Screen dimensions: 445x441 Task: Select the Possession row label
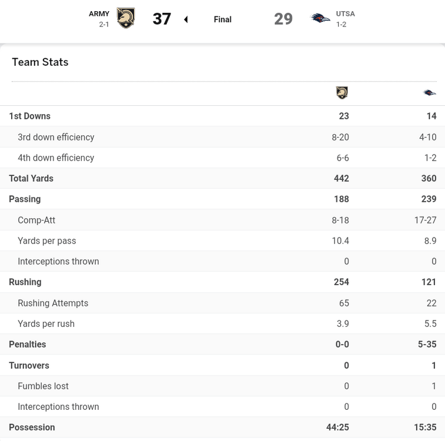pos(32,427)
